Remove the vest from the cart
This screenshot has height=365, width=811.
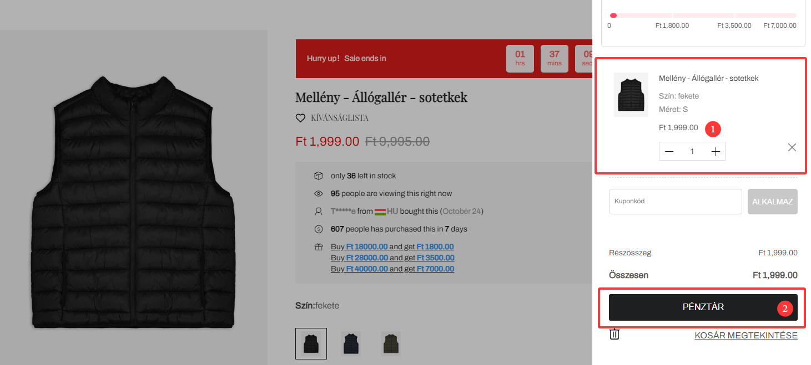pyautogui.click(x=792, y=147)
